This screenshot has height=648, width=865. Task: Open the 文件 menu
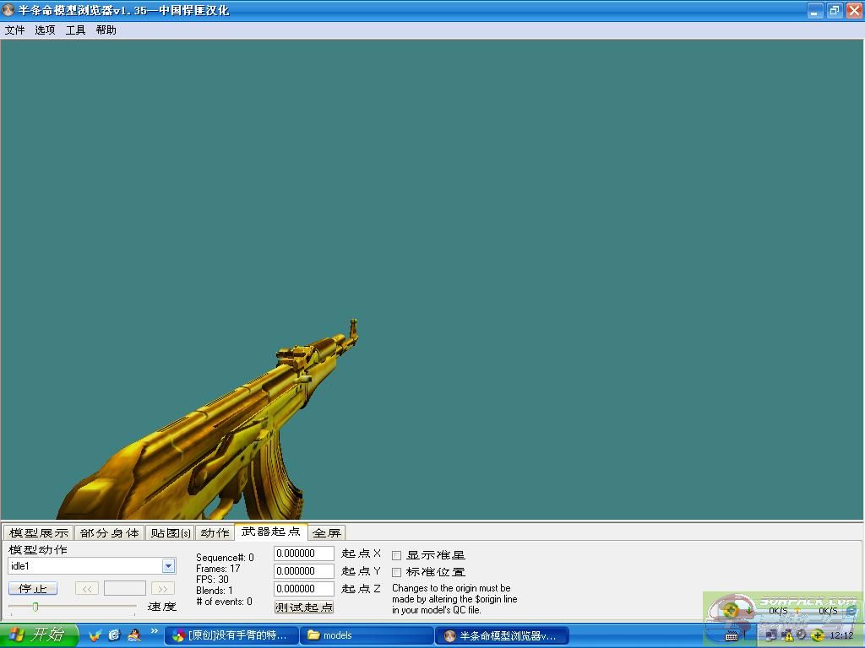click(14, 30)
